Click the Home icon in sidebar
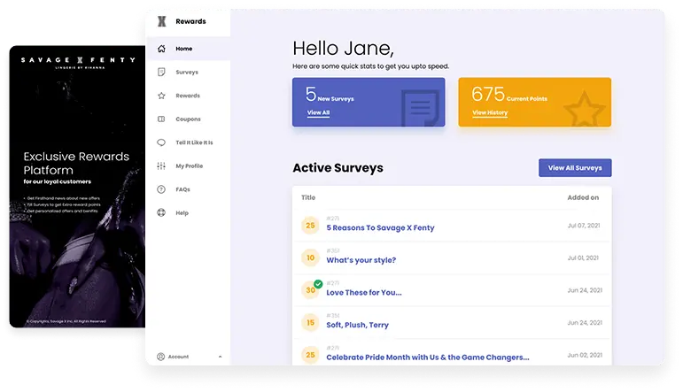Image resolution: width=683 pixels, height=392 pixels. [161, 49]
